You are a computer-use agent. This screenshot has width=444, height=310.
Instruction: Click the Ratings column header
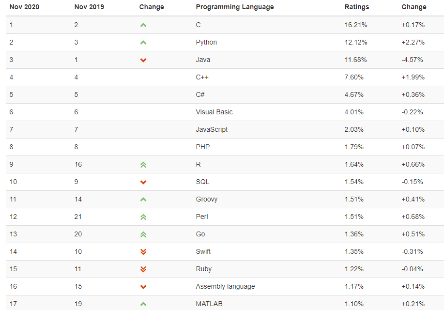357,7
